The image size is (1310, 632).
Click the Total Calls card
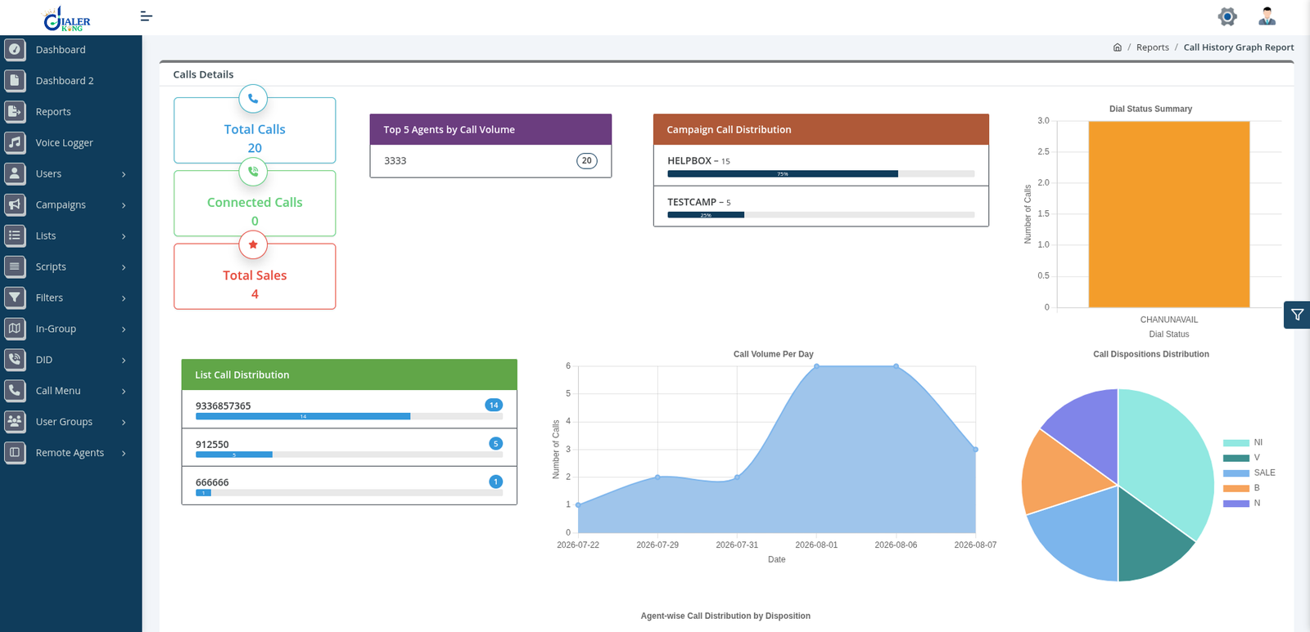coord(255,130)
